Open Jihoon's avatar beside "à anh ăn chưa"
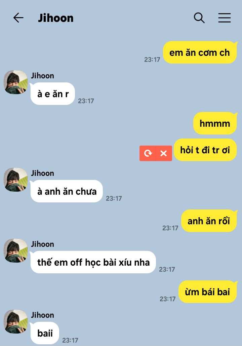Screen dimensions: 242x346 pyautogui.click(x=16, y=180)
